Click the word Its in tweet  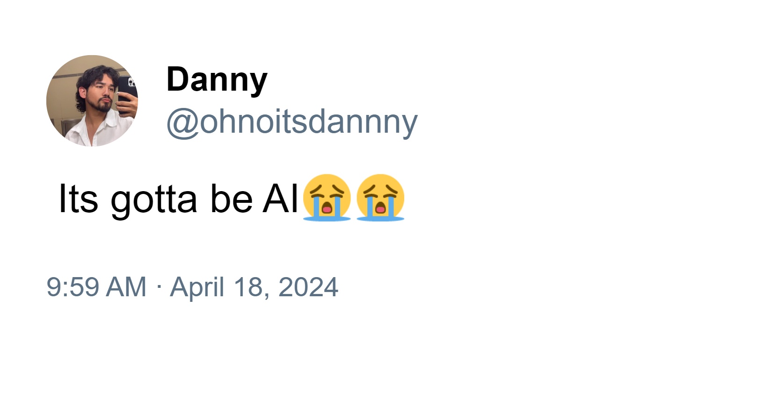click(x=78, y=199)
